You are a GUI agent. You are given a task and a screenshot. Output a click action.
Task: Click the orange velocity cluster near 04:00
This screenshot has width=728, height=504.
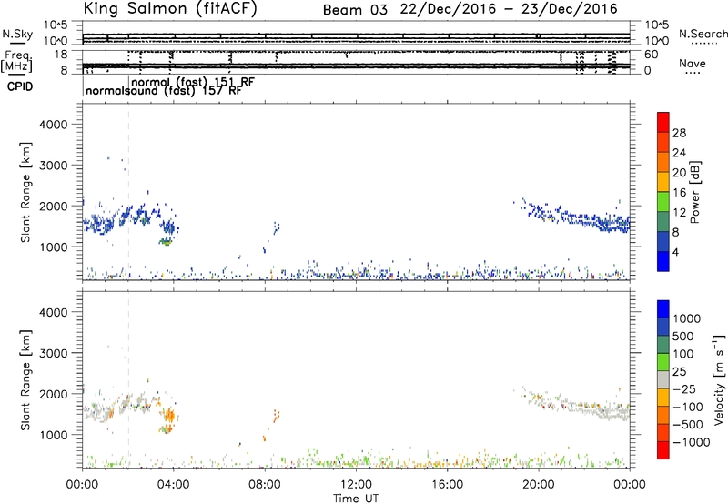169,418
